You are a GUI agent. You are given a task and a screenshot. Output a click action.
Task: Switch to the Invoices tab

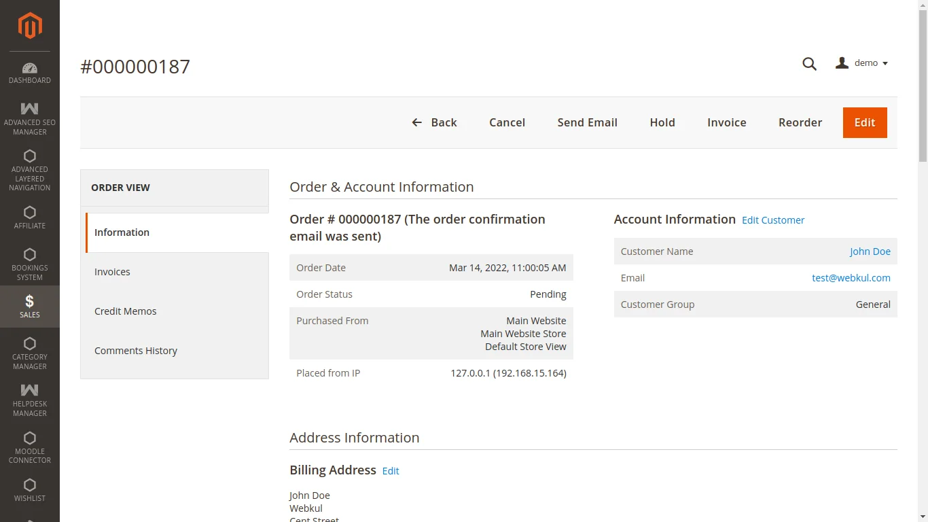(113, 272)
